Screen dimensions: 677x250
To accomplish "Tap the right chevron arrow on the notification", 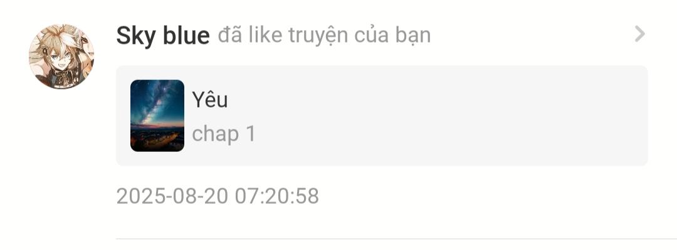I will pyautogui.click(x=639, y=34).
